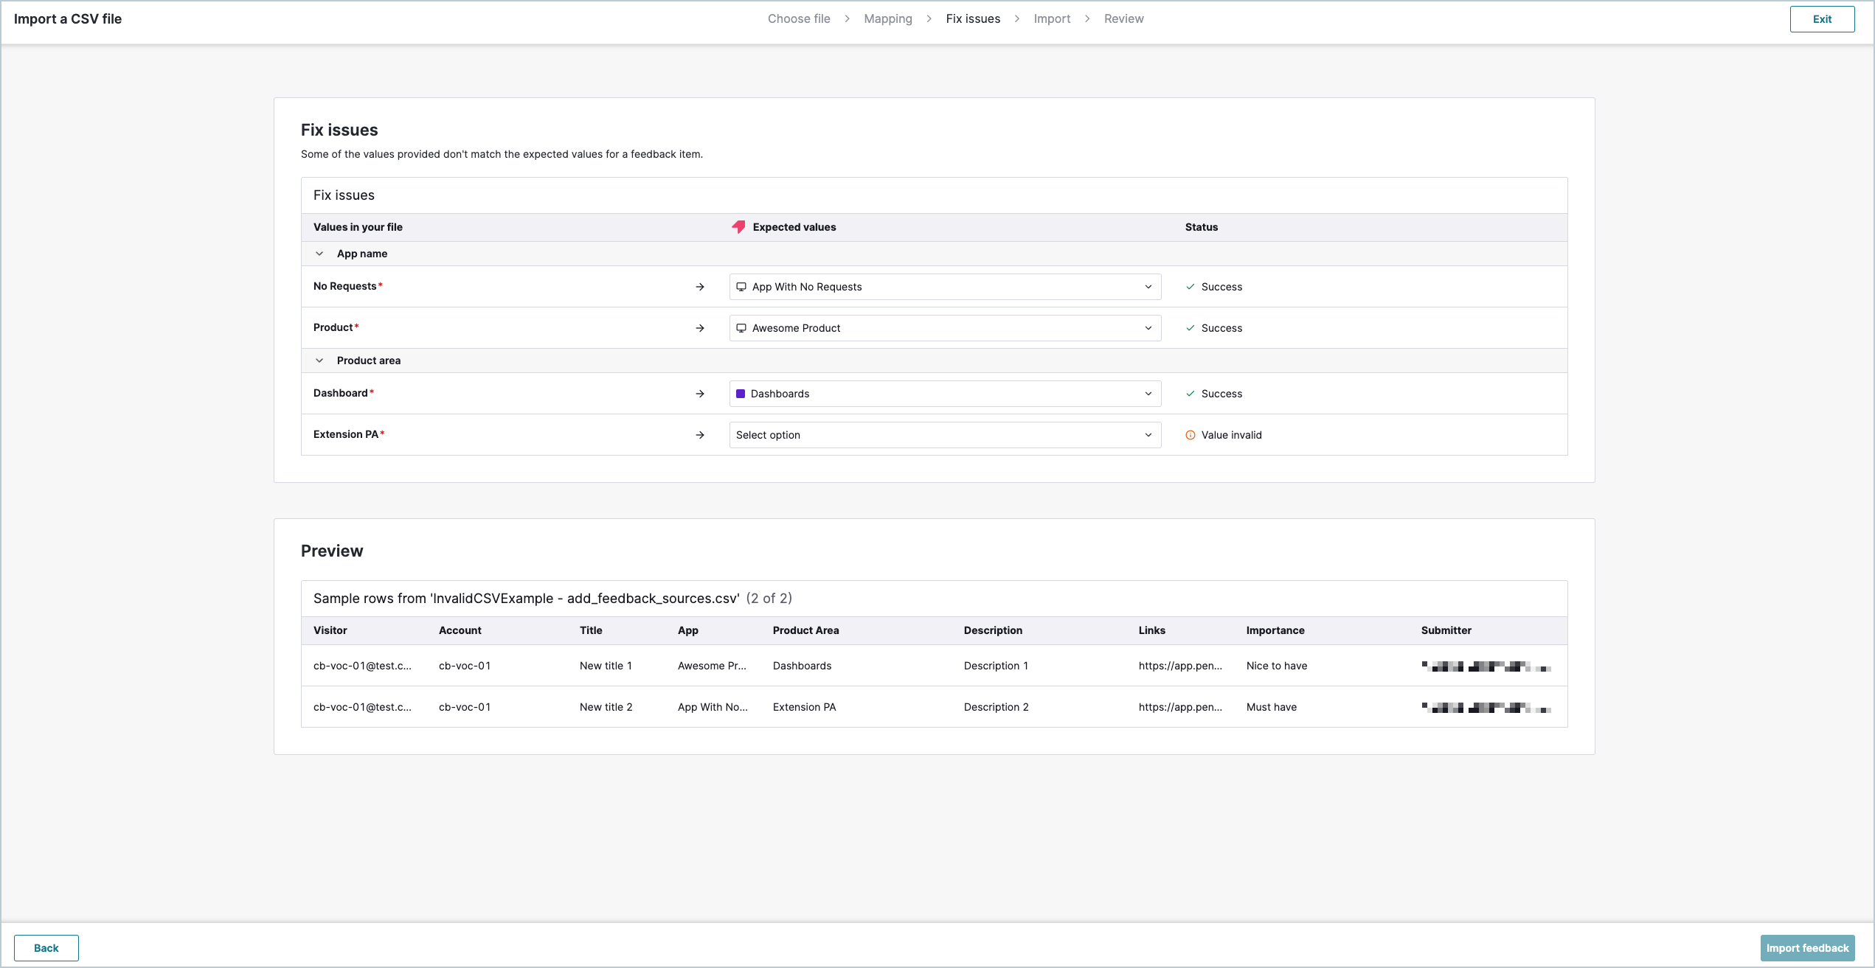Click arrow icon in Extension PA row
1875x968 pixels.
point(700,435)
